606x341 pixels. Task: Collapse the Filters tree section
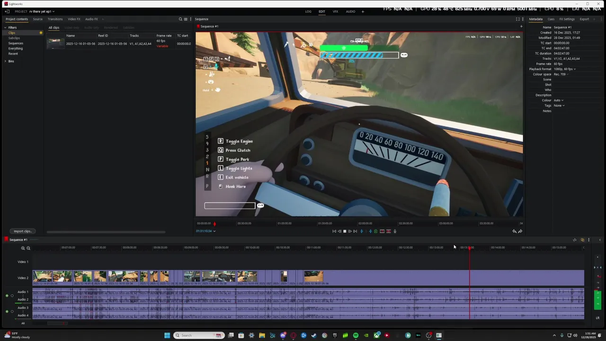tap(5, 27)
